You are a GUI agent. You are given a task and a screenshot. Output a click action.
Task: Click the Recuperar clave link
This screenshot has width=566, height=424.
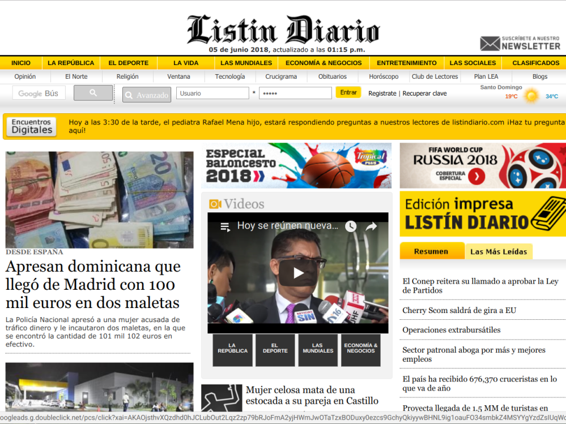(x=424, y=93)
